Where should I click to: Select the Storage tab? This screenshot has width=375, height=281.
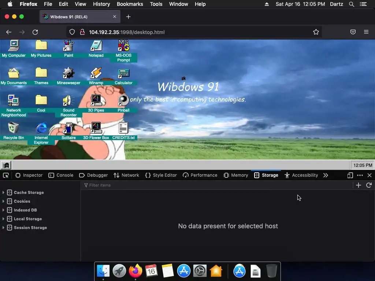click(x=266, y=175)
